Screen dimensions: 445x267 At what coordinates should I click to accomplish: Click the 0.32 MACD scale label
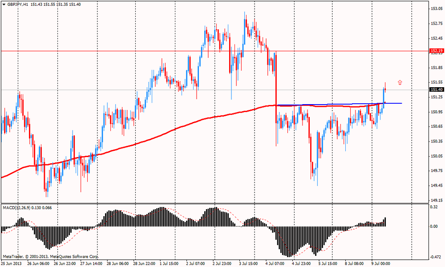pyautogui.click(x=434, y=207)
